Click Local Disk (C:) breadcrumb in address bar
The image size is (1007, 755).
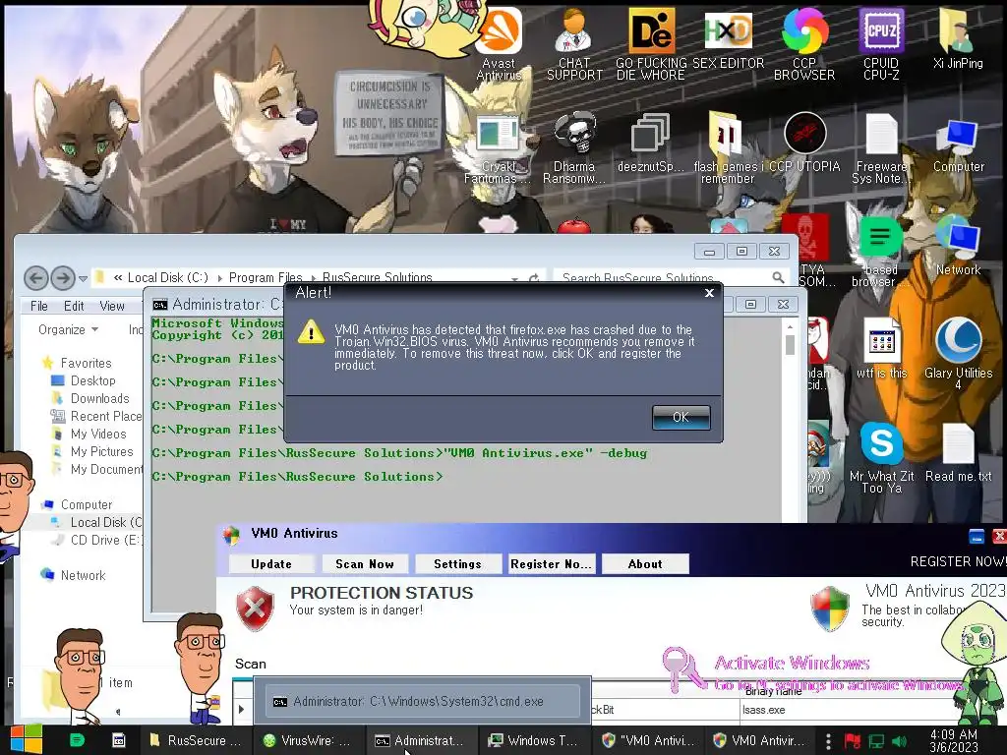coord(167,278)
